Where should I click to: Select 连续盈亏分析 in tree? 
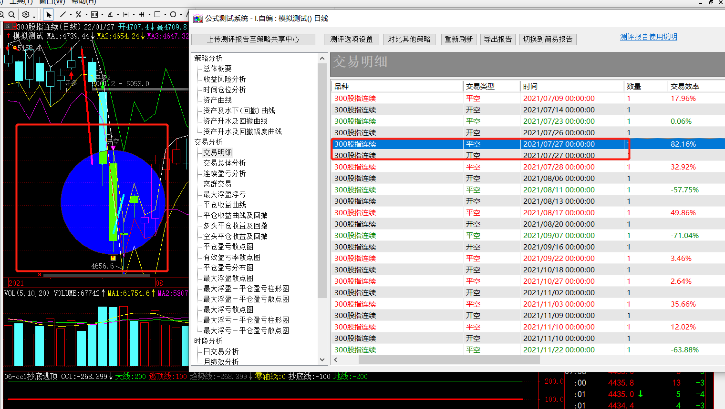[x=225, y=173]
